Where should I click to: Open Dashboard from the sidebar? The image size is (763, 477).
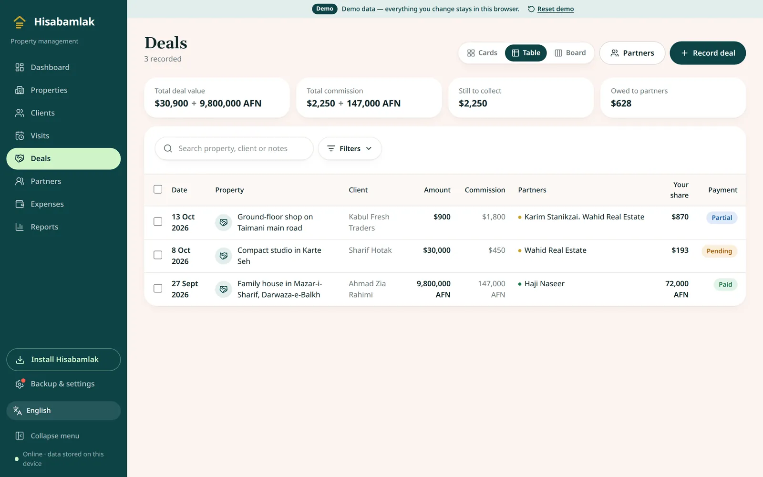point(63,67)
